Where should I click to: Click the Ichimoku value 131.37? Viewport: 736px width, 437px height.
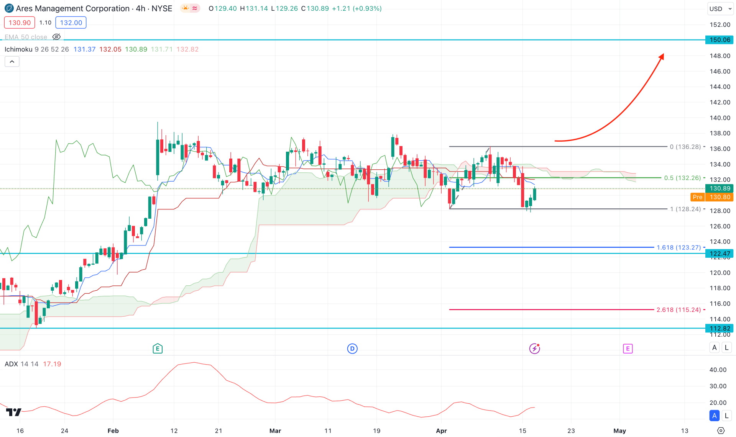click(84, 49)
